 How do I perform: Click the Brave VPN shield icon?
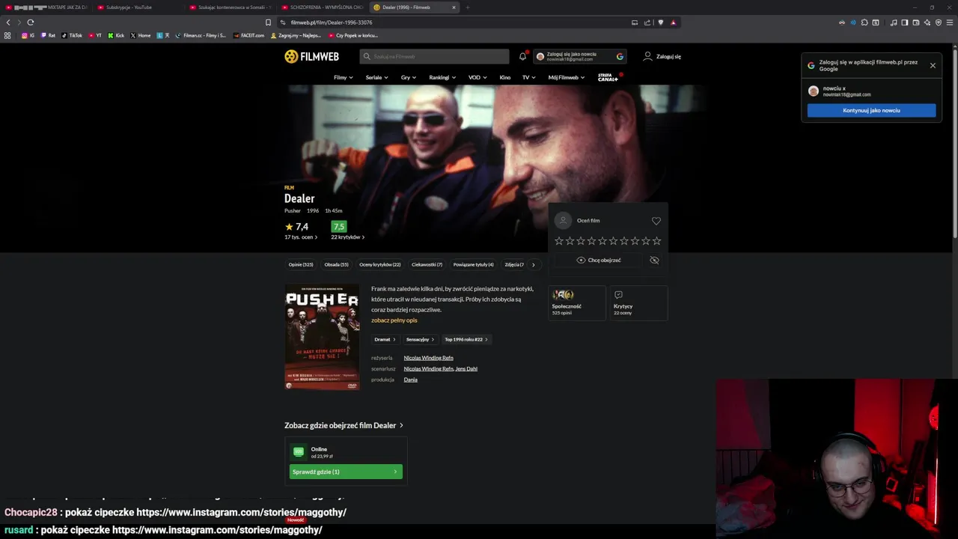coord(939,22)
